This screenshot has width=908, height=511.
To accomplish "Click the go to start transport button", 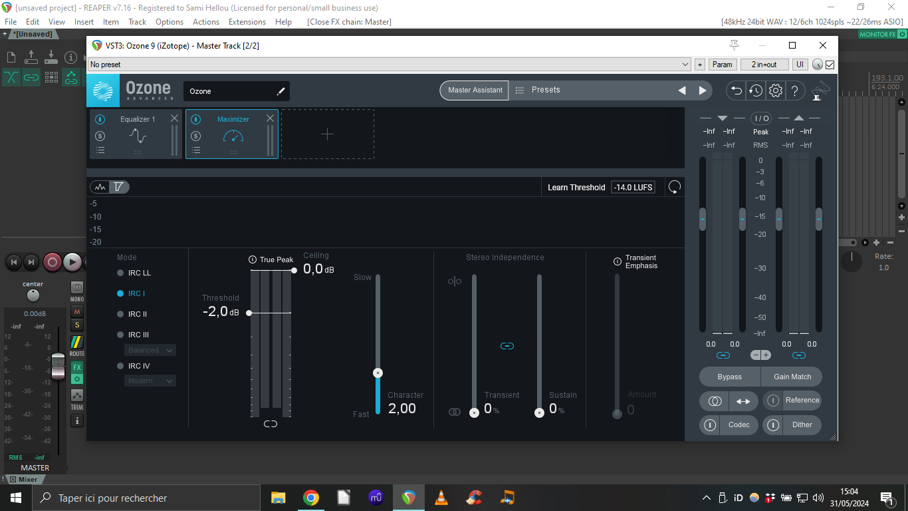I will [13, 262].
